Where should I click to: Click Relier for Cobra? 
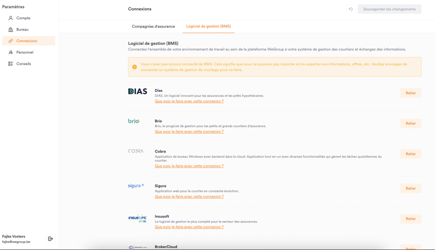coord(410,154)
